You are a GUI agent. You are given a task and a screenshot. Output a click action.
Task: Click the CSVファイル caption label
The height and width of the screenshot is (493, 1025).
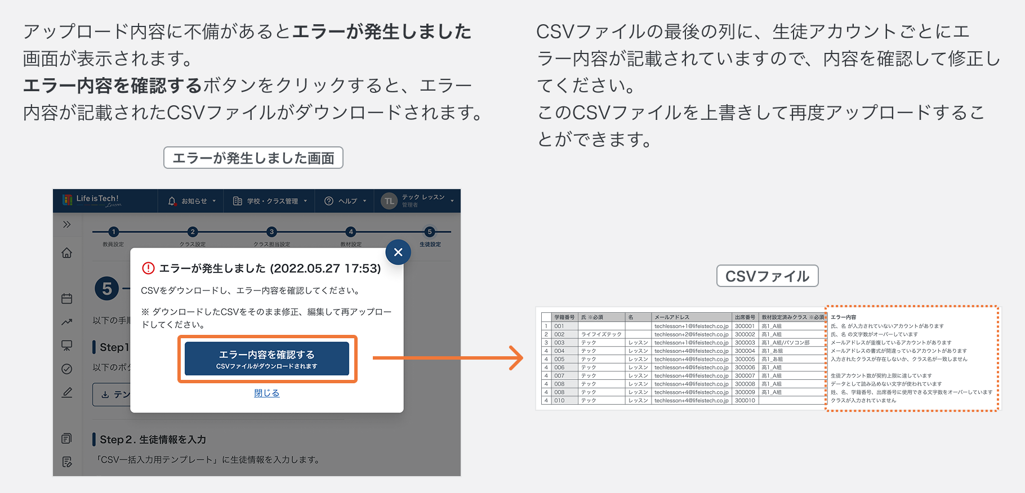pyautogui.click(x=767, y=276)
